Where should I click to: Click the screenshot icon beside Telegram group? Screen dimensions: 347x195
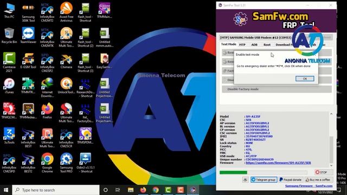click(245, 180)
